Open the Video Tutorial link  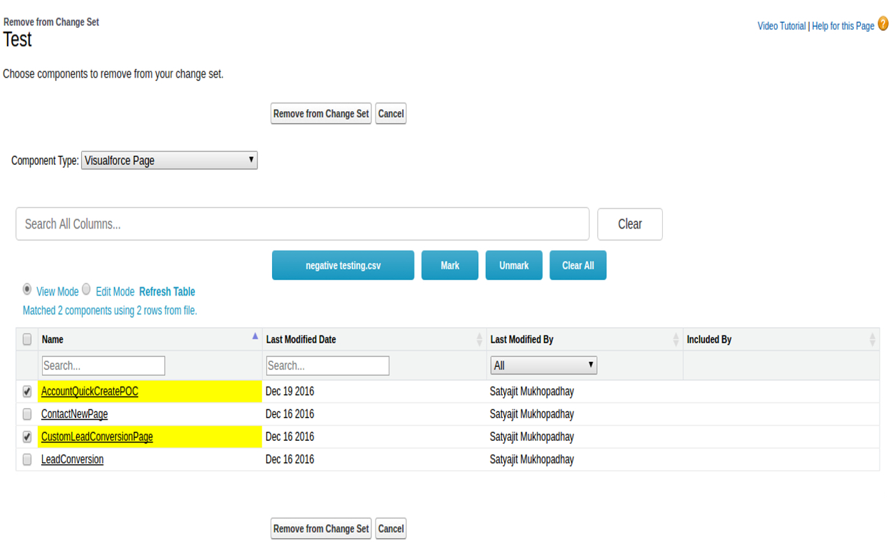(x=781, y=26)
